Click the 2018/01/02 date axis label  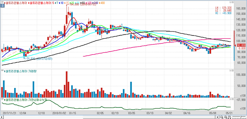coord(59,113)
